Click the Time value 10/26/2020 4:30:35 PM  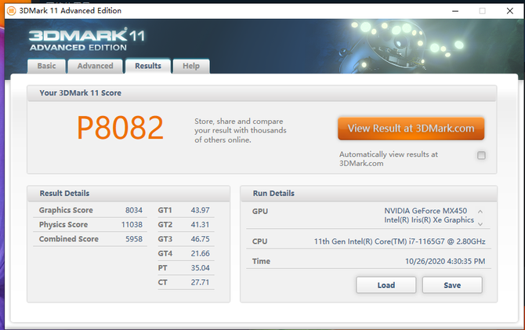445,261
